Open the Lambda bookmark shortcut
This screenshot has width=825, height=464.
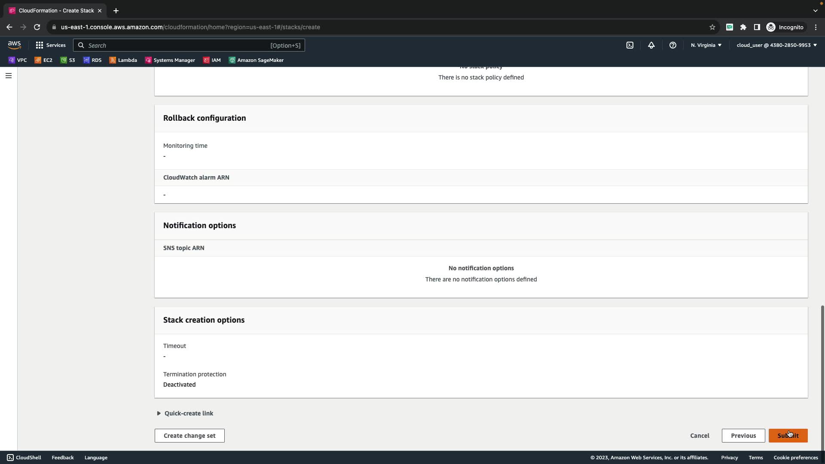tap(123, 60)
